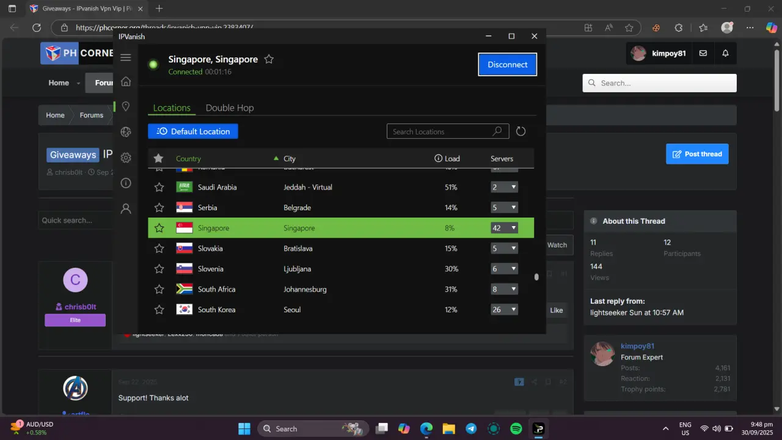The height and width of the screenshot is (440, 782).
Task: Open a new browser tab
Action: [x=159, y=9]
